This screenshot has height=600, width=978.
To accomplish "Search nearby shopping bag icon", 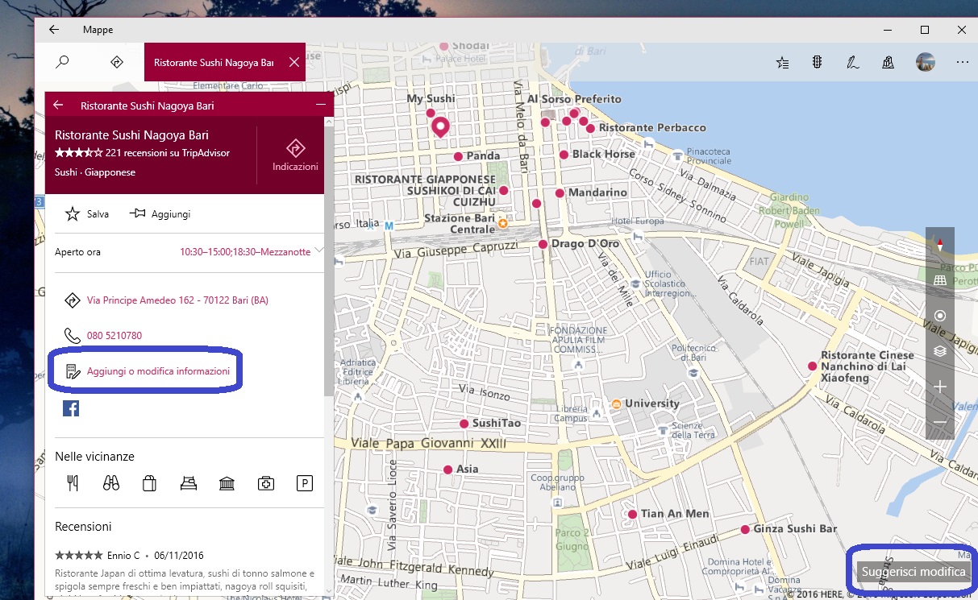I will coord(149,483).
